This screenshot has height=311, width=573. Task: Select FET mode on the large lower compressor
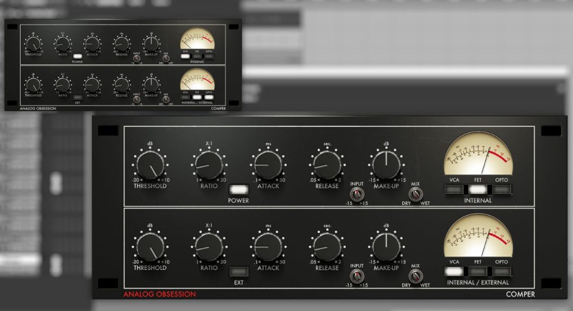pos(478,271)
